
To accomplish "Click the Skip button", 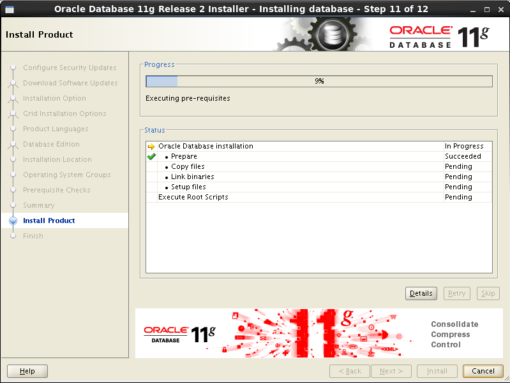I will tap(488, 293).
